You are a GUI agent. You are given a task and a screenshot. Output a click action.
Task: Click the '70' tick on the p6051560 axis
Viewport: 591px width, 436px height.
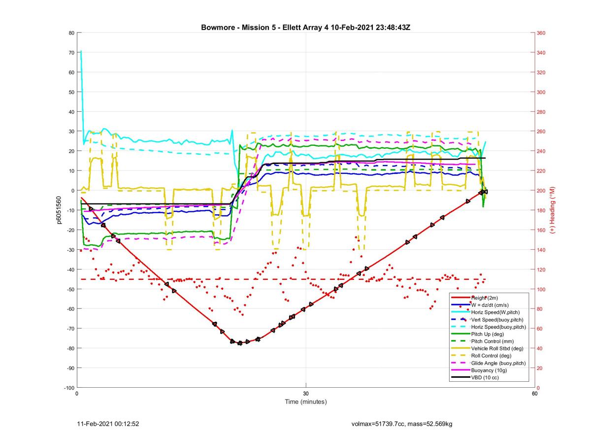coord(71,53)
